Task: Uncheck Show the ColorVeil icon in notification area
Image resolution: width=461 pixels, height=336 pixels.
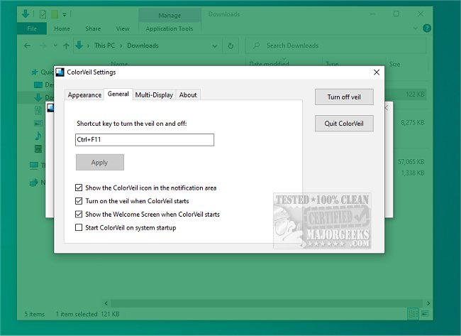Action: click(x=79, y=188)
